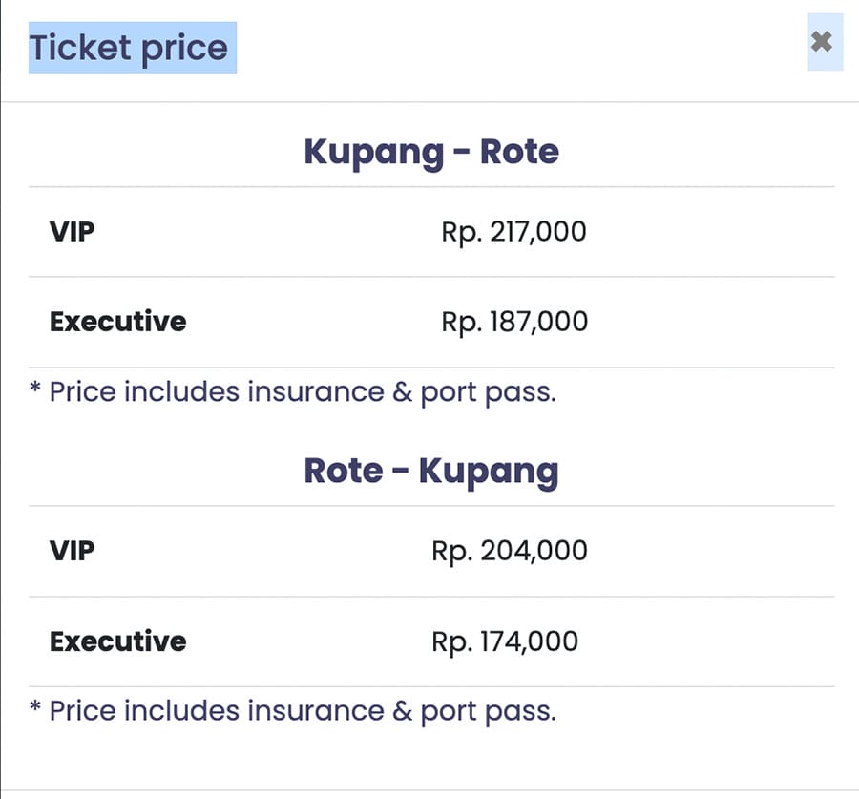Click Executive label under Kupang - Rote
Image resolution: width=859 pixels, height=799 pixels.
117,322
